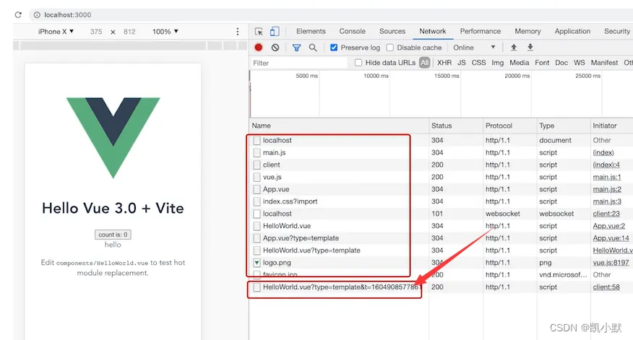Import a HAR file with the upload arrow

pyautogui.click(x=514, y=48)
